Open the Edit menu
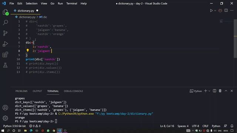 pyautogui.click(x=20, y=3)
